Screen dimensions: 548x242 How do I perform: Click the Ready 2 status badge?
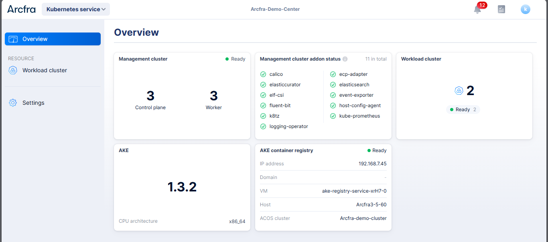(463, 110)
